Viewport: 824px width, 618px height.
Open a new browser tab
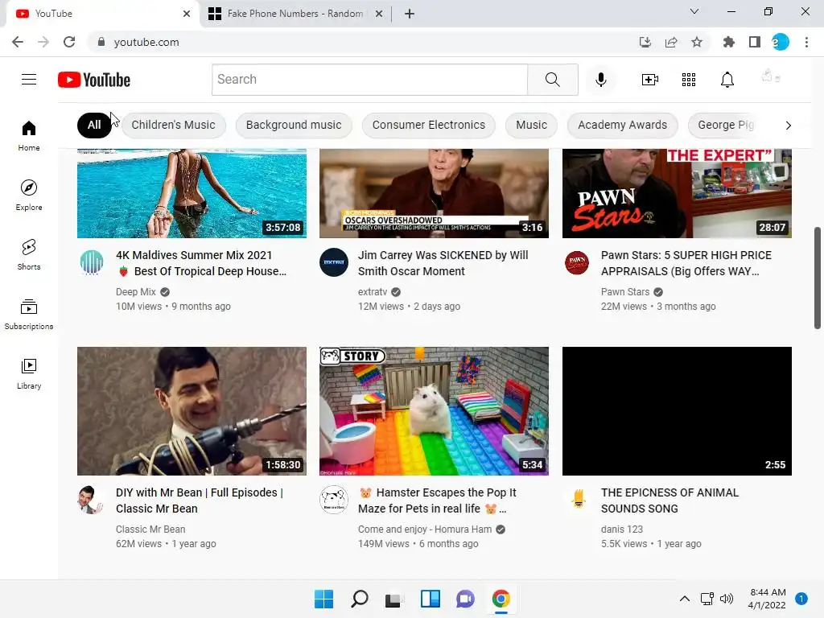410,14
